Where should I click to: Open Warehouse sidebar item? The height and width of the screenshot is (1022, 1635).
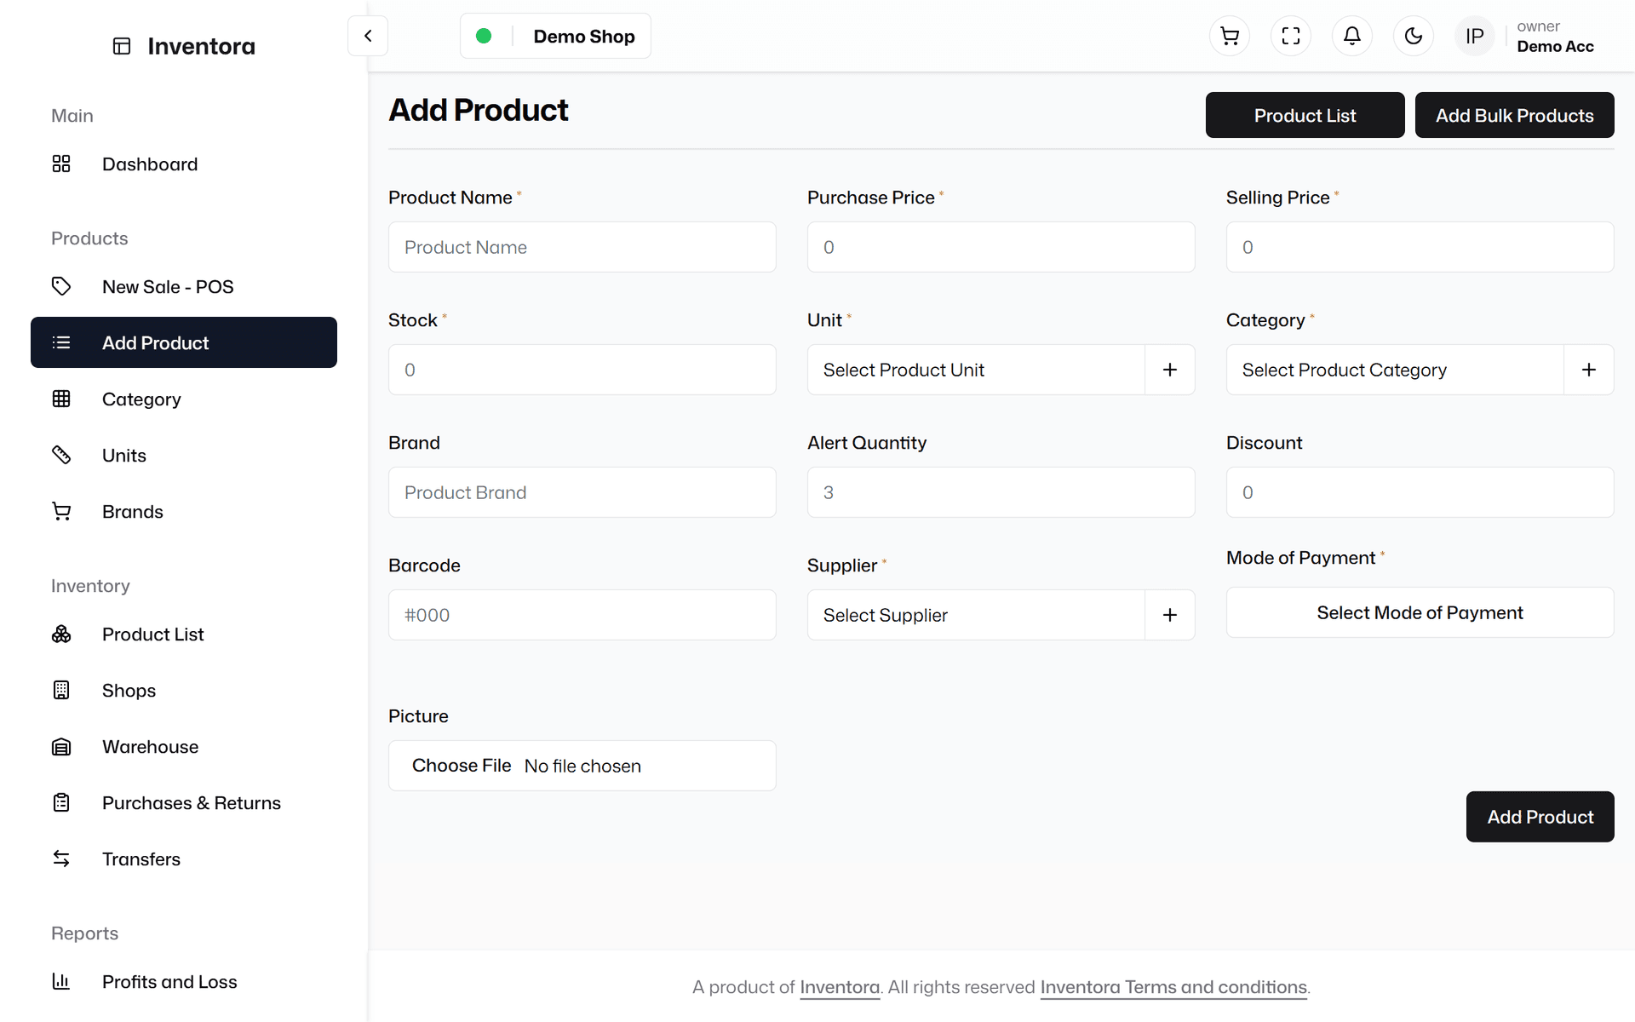184,746
